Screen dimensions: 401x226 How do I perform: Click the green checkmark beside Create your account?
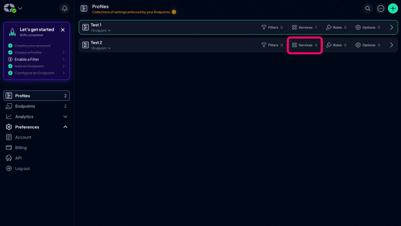tap(10, 46)
